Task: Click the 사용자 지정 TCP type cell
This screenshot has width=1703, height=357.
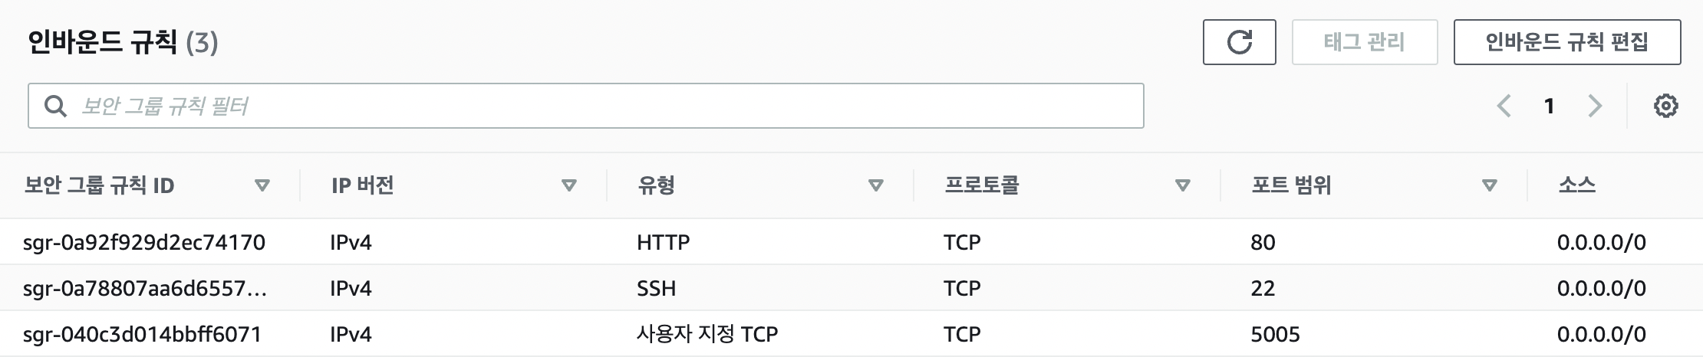Action: pos(707,334)
